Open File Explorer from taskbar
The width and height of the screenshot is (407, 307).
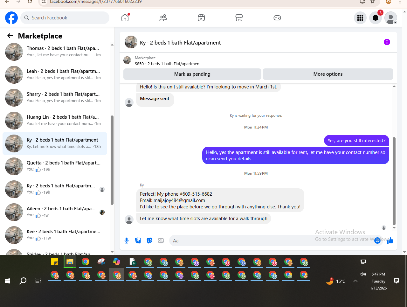click(70, 262)
